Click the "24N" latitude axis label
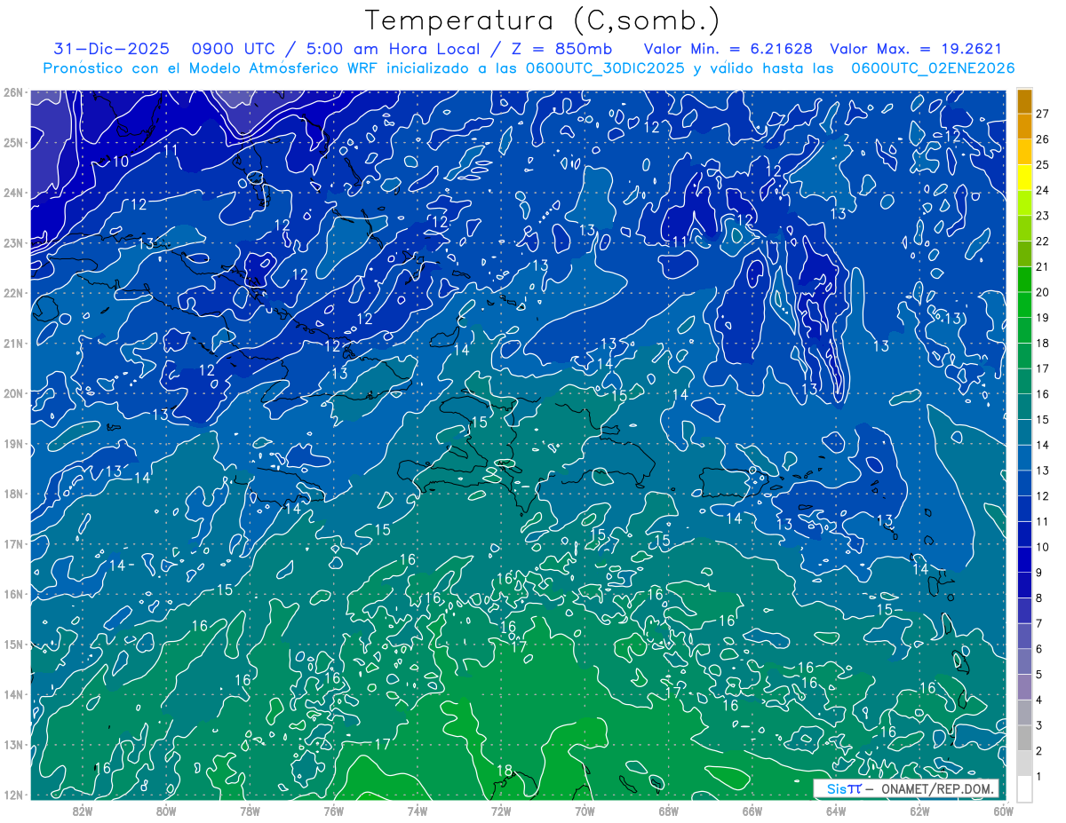This screenshot has width=1066, height=823. coord(13,193)
